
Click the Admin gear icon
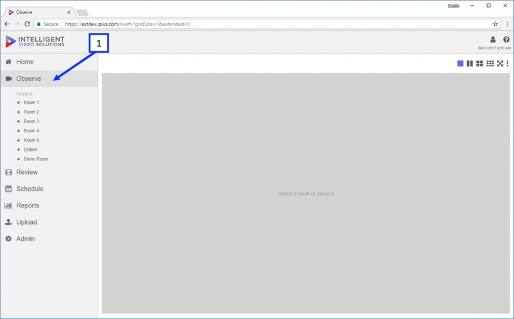pos(8,239)
